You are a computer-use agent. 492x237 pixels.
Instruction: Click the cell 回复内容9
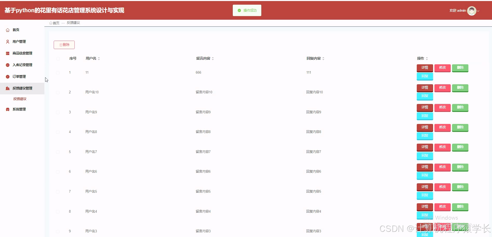314,112
